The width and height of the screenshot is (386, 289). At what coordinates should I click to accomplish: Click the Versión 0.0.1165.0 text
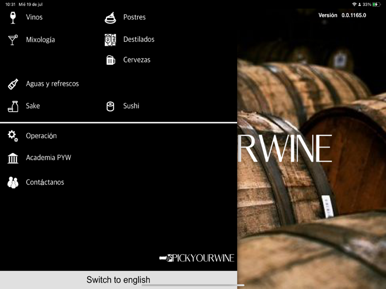pos(342,15)
